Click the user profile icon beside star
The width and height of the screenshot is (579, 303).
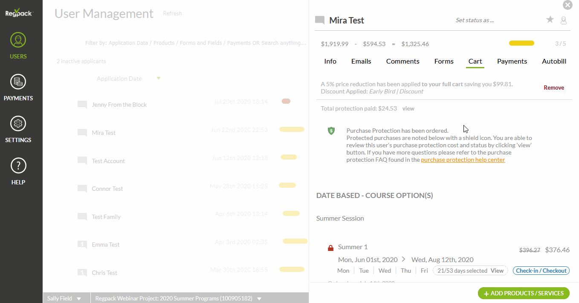point(564,20)
